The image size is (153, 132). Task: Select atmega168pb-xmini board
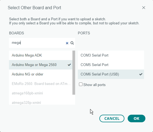pos(41,93)
